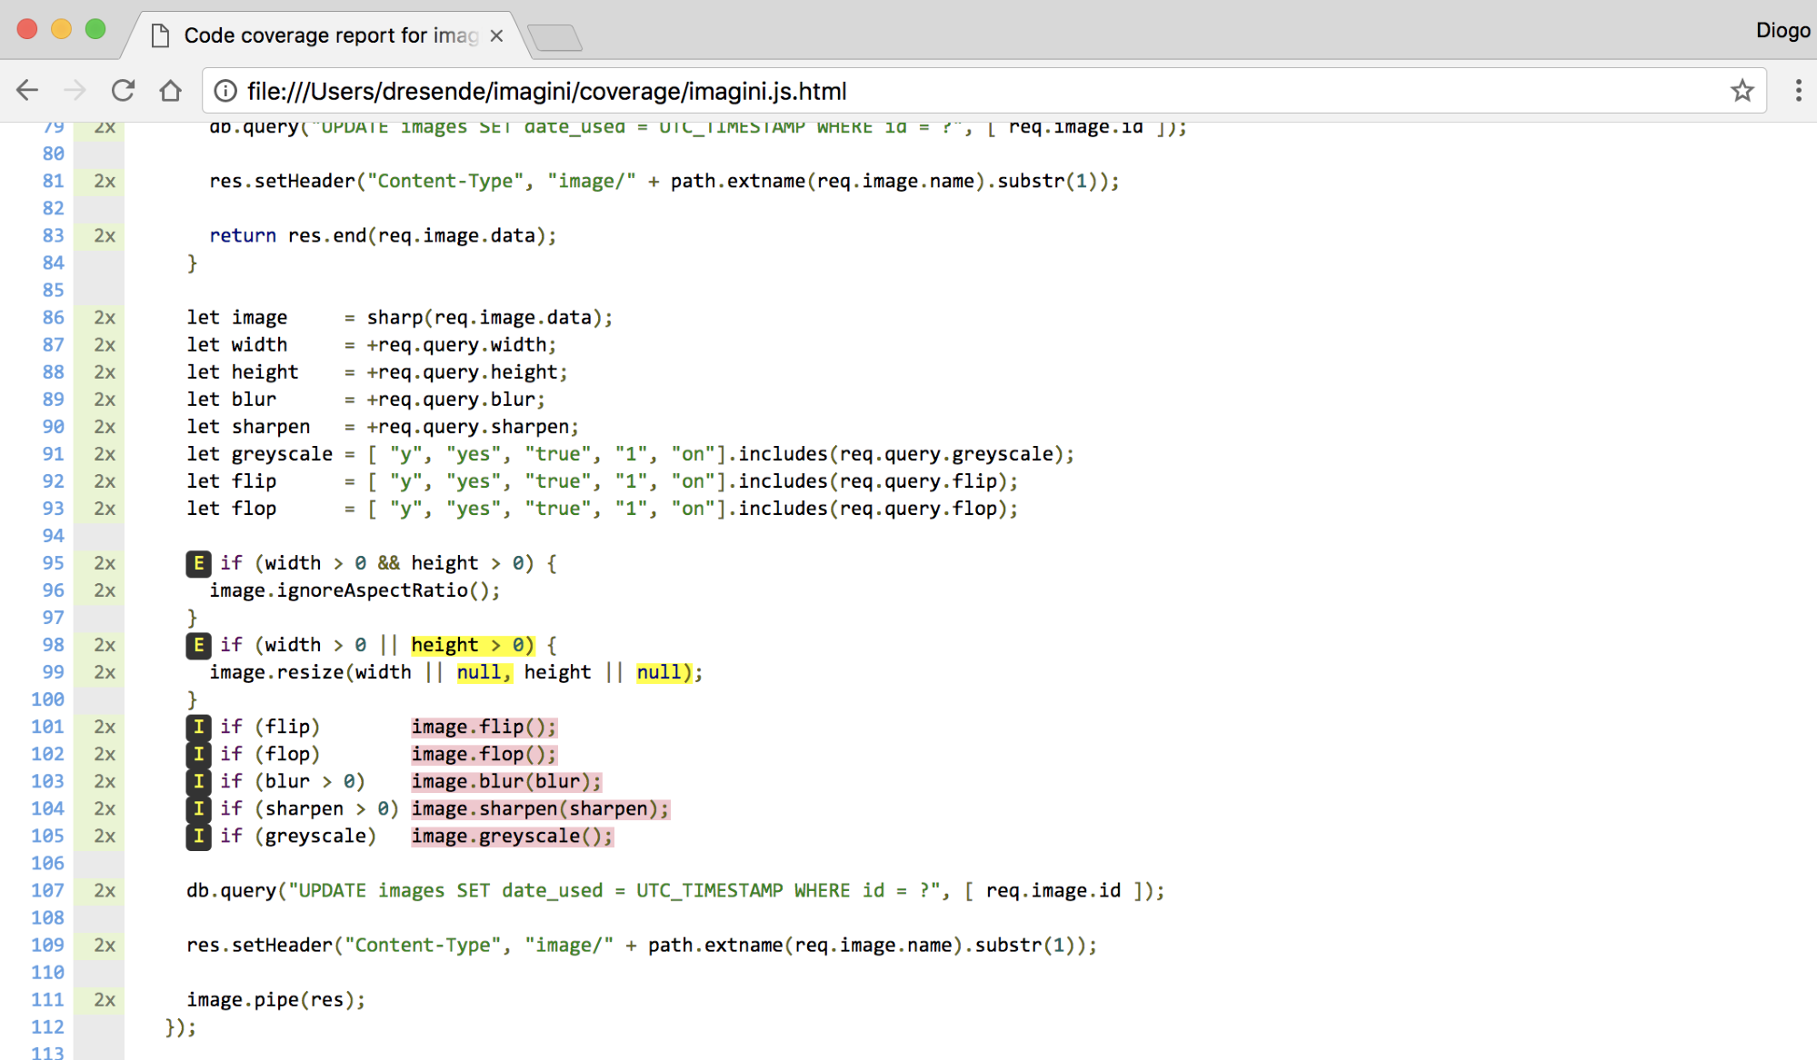
Task: Click the address bar URL field
Action: click(909, 91)
